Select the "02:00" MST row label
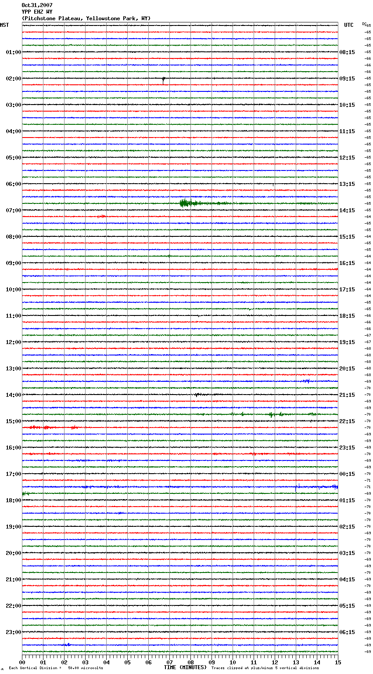This screenshot has height=674, width=373. point(14,79)
